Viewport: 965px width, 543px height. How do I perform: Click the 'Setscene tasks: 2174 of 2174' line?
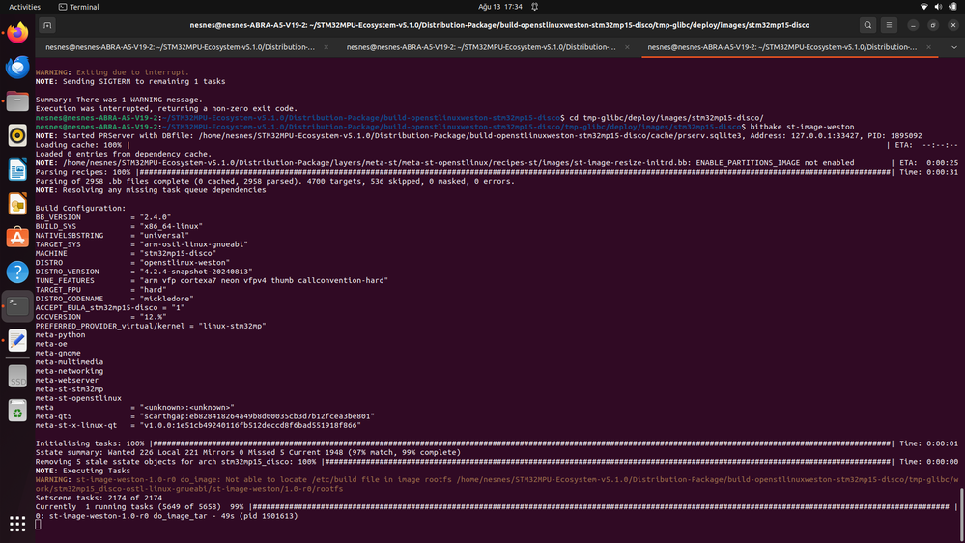tap(99, 498)
